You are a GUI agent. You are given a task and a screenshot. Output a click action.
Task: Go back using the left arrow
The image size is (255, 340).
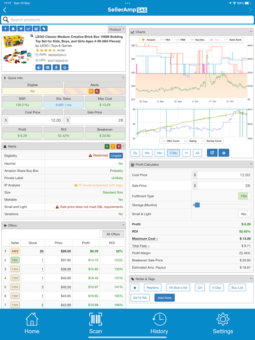click(x=5, y=10)
